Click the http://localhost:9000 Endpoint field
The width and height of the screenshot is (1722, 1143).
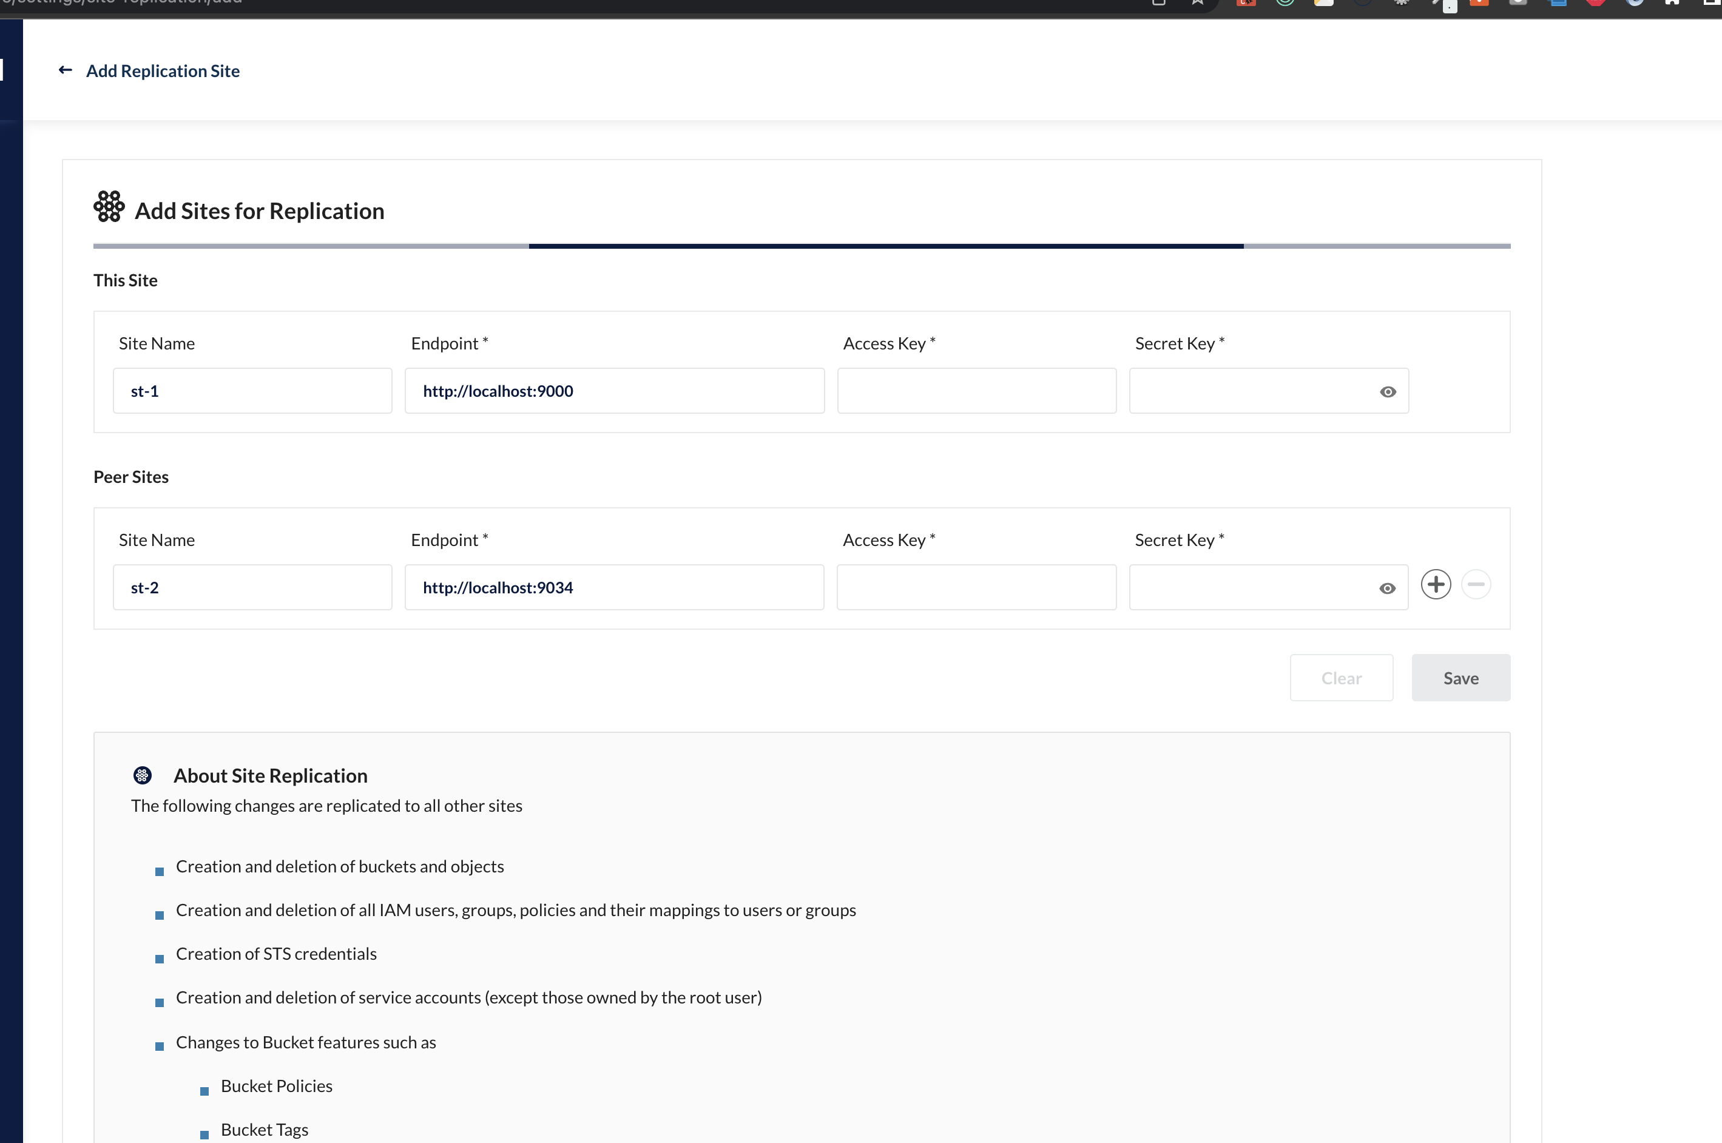click(614, 391)
